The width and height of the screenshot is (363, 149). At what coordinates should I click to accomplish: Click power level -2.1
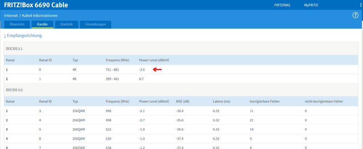click(x=142, y=111)
